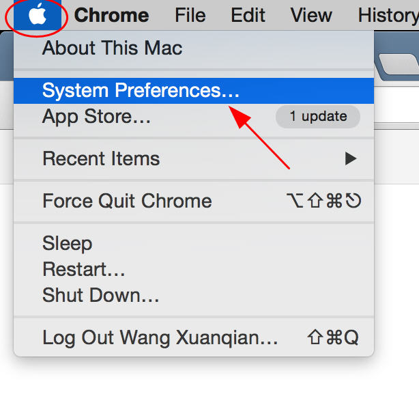Click the 1 update badge
Screen dimensions: 419x405
tap(318, 117)
